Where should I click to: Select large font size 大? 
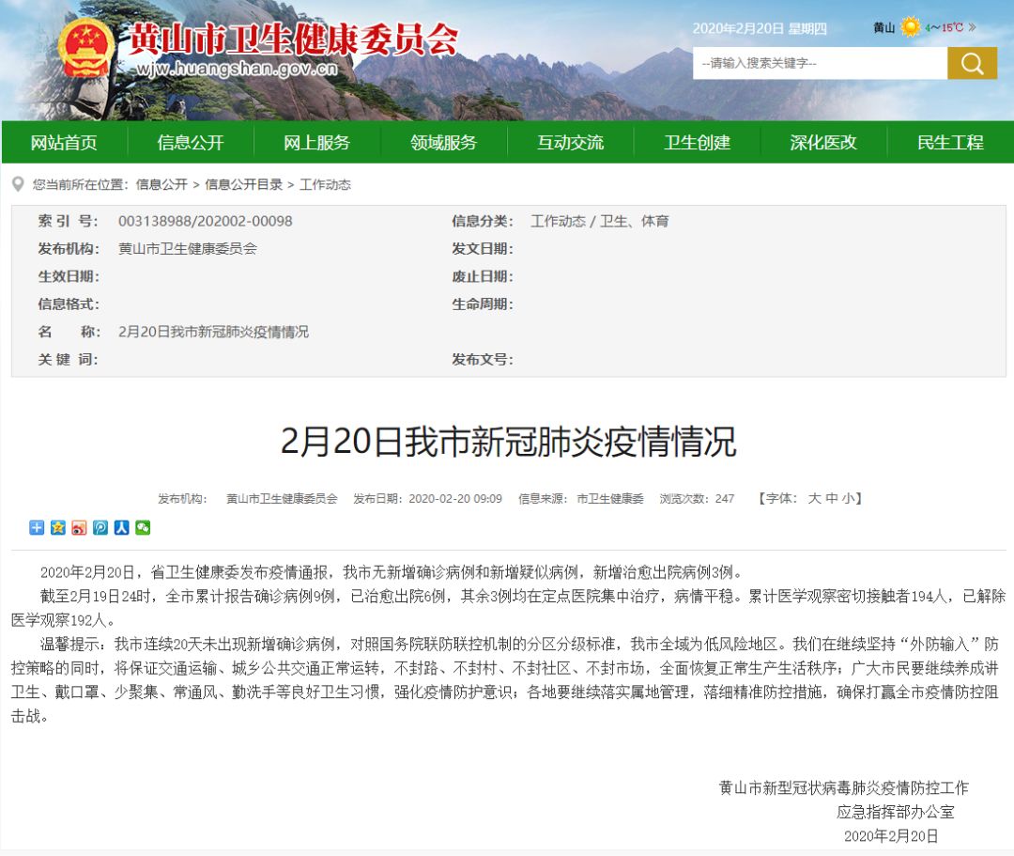pos(814,499)
